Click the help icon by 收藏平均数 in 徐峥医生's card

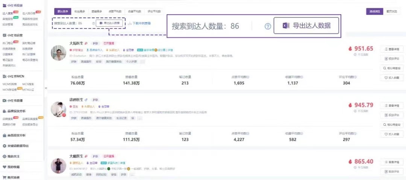coord(301,133)
